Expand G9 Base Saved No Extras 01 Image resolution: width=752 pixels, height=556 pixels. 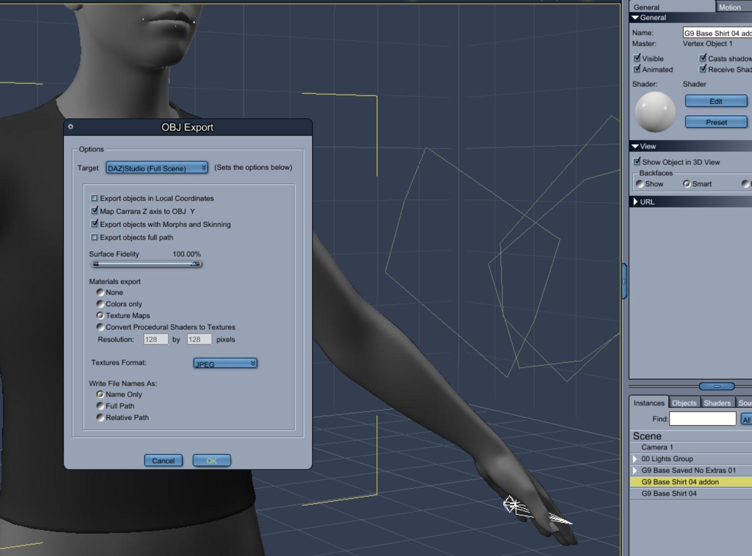pyautogui.click(x=635, y=471)
